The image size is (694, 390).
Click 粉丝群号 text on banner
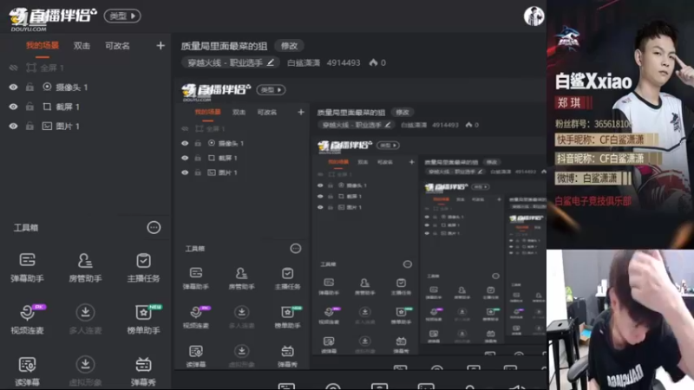[593, 124]
